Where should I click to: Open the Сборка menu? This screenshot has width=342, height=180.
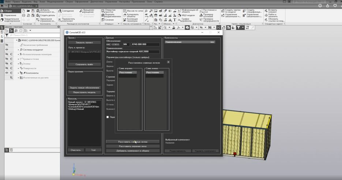pyautogui.click(x=69, y=1)
